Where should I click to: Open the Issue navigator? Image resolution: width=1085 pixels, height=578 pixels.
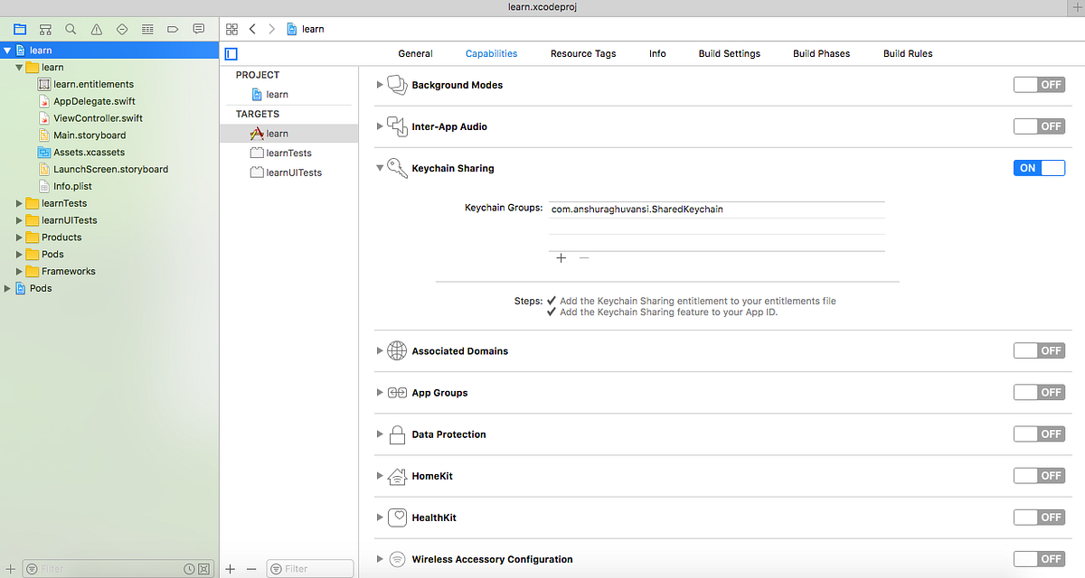coord(96,28)
